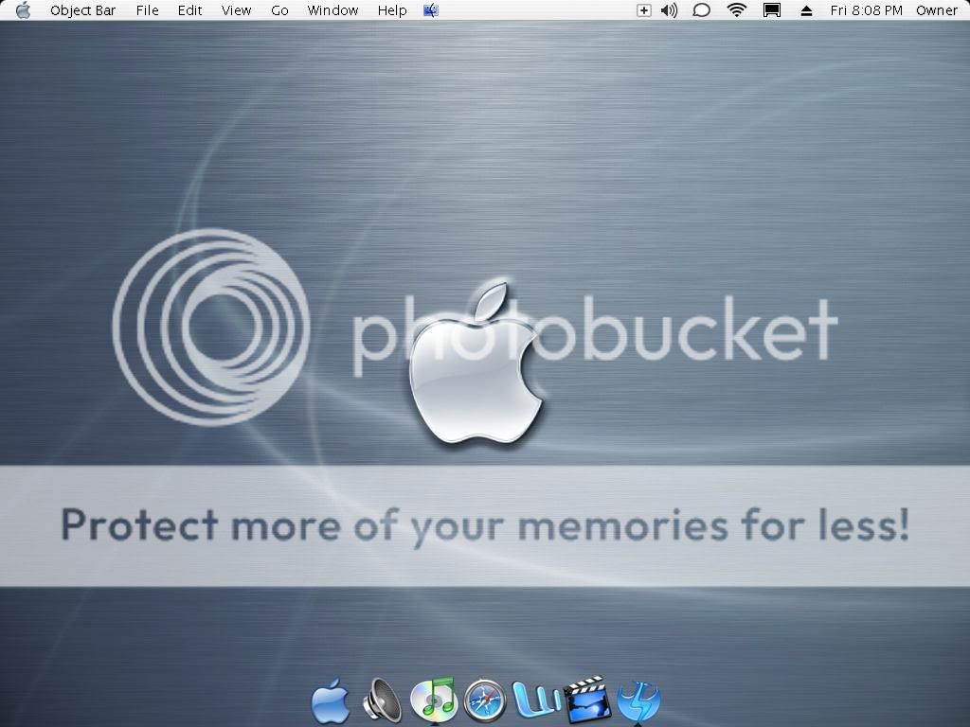Click the chat bubble status icon
This screenshot has height=727, width=970.
[702, 10]
